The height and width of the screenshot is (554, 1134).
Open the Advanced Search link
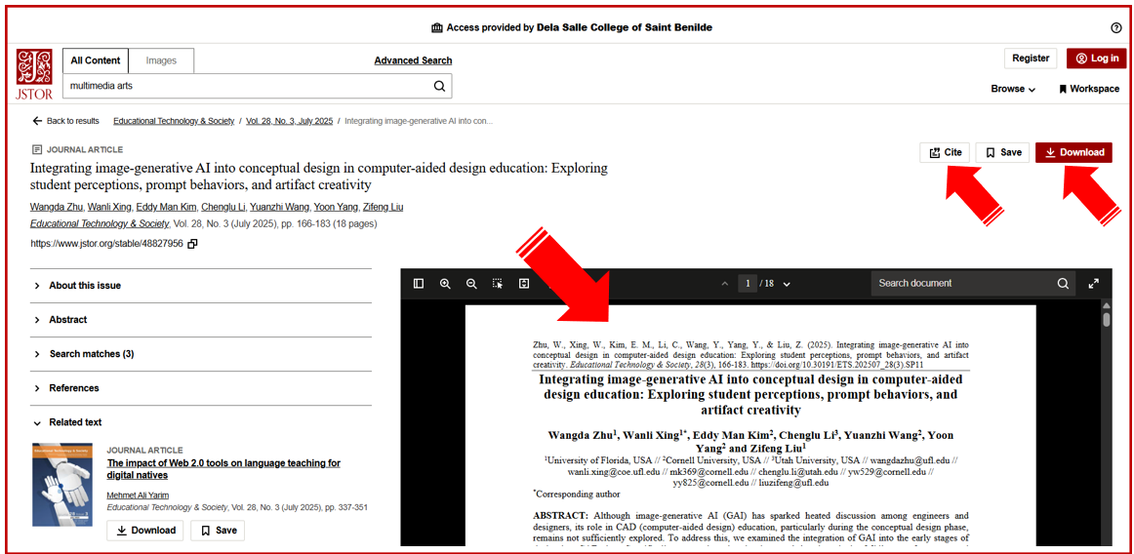(413, 60)
